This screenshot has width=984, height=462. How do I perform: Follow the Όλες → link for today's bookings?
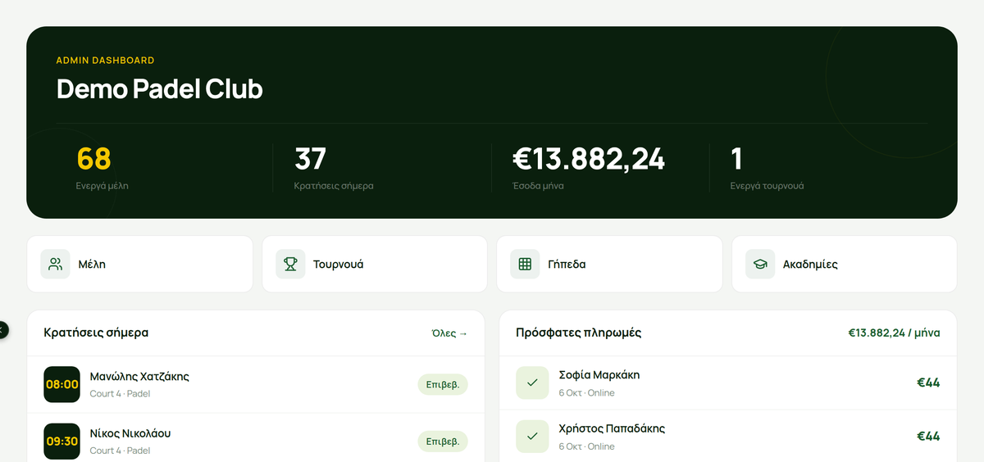tap(449, 333)
